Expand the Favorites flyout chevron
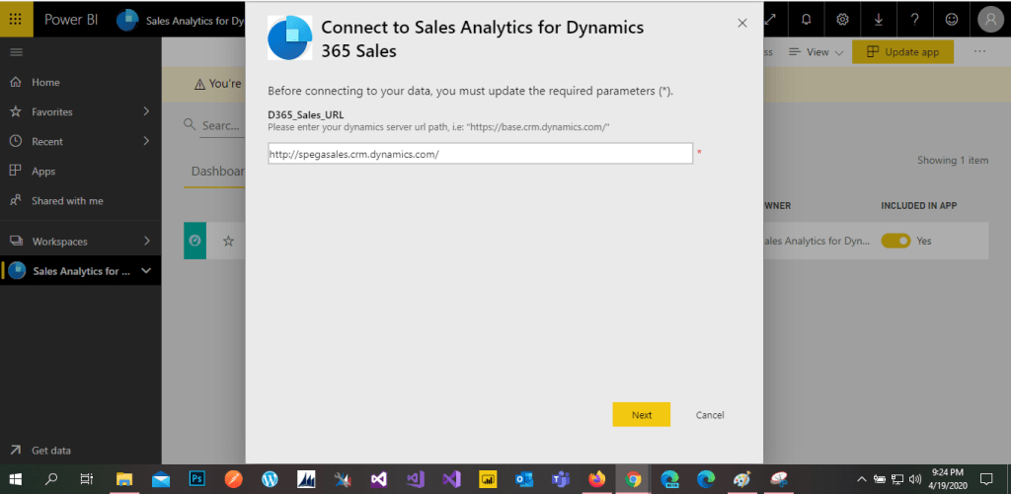This screenshot has width=1011, height=494. [x=146, y=111]
